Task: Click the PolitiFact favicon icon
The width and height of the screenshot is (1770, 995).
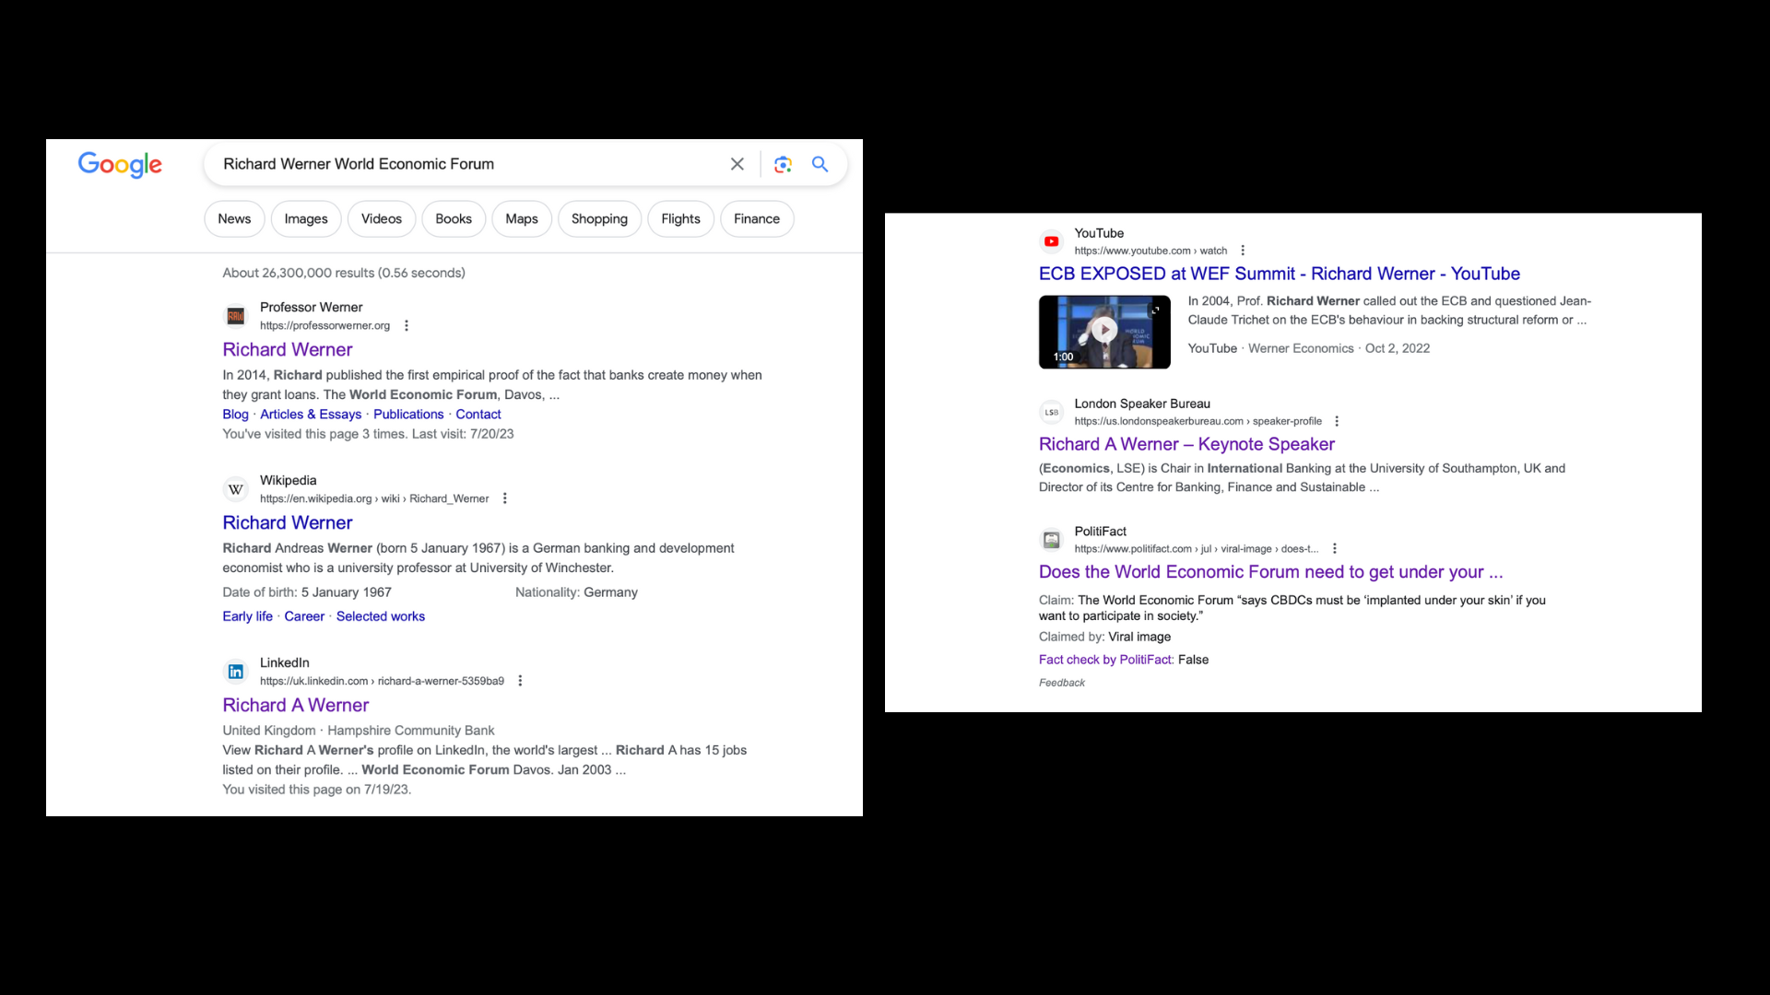Action: click(x=1051, y=540)
